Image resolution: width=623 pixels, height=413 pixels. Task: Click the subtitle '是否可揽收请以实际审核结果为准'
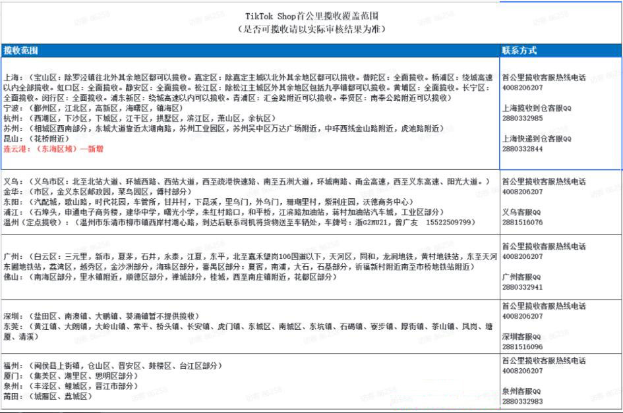point(312,29)
